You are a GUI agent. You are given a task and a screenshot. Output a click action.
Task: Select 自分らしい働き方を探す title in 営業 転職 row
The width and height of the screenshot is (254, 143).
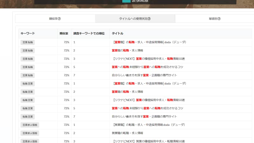(144, 75)
